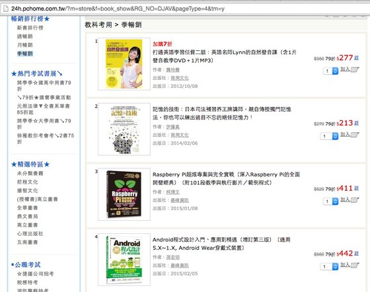The height and width of the screenshot is (292, 370).
Task: Select the highlighted 季暢銷 sidebar item
Action: click(x=25, y=54)
